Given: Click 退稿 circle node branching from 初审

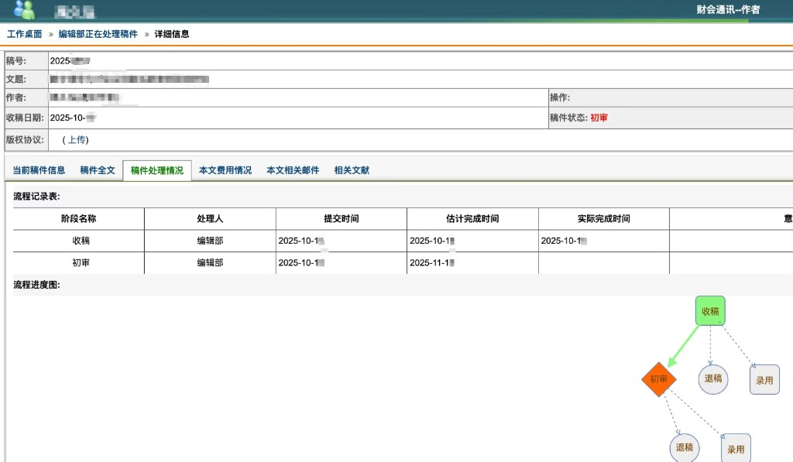Looking at the screenshot, I should (685, 447).
